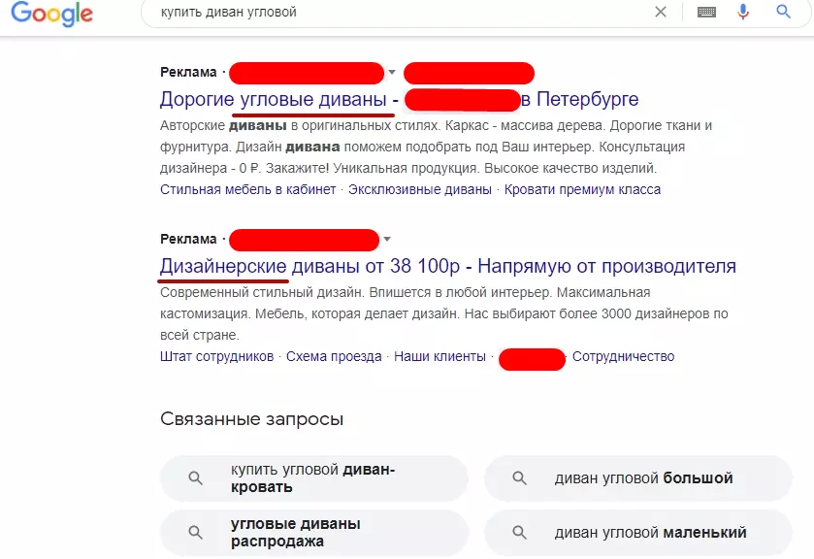This screenshot has height=559, width=814.
Task: Click description text 'Авторские диваны в оригинальных стилях'
Action: (x=298, y=126)
